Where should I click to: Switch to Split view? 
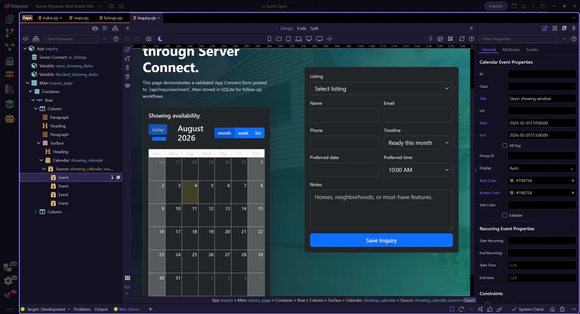click(314, 28)
